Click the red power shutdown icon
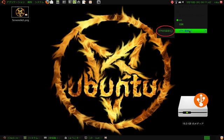The height and width of the screenshot is (140, 224). (x=221, y=2)
